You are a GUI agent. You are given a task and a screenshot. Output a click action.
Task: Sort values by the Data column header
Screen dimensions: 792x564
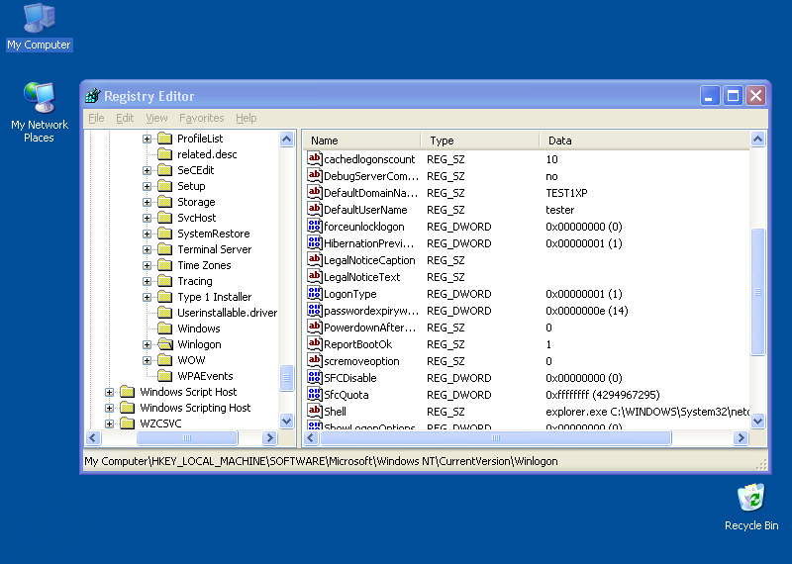644,141
